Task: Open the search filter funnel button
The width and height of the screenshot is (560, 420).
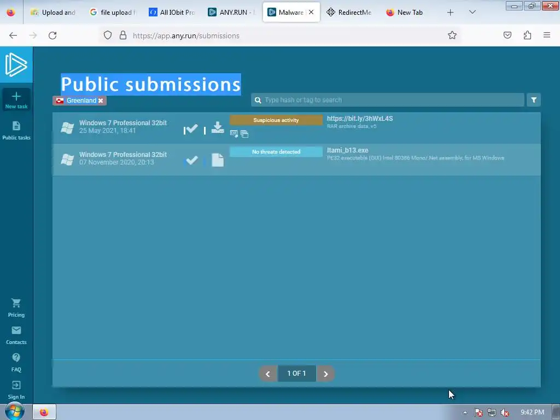Action: coord(534,100)
